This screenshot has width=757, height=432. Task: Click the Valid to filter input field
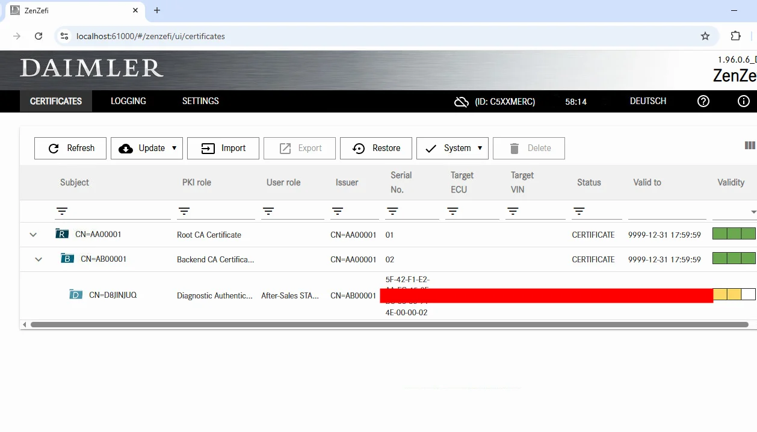click(667, 211)
